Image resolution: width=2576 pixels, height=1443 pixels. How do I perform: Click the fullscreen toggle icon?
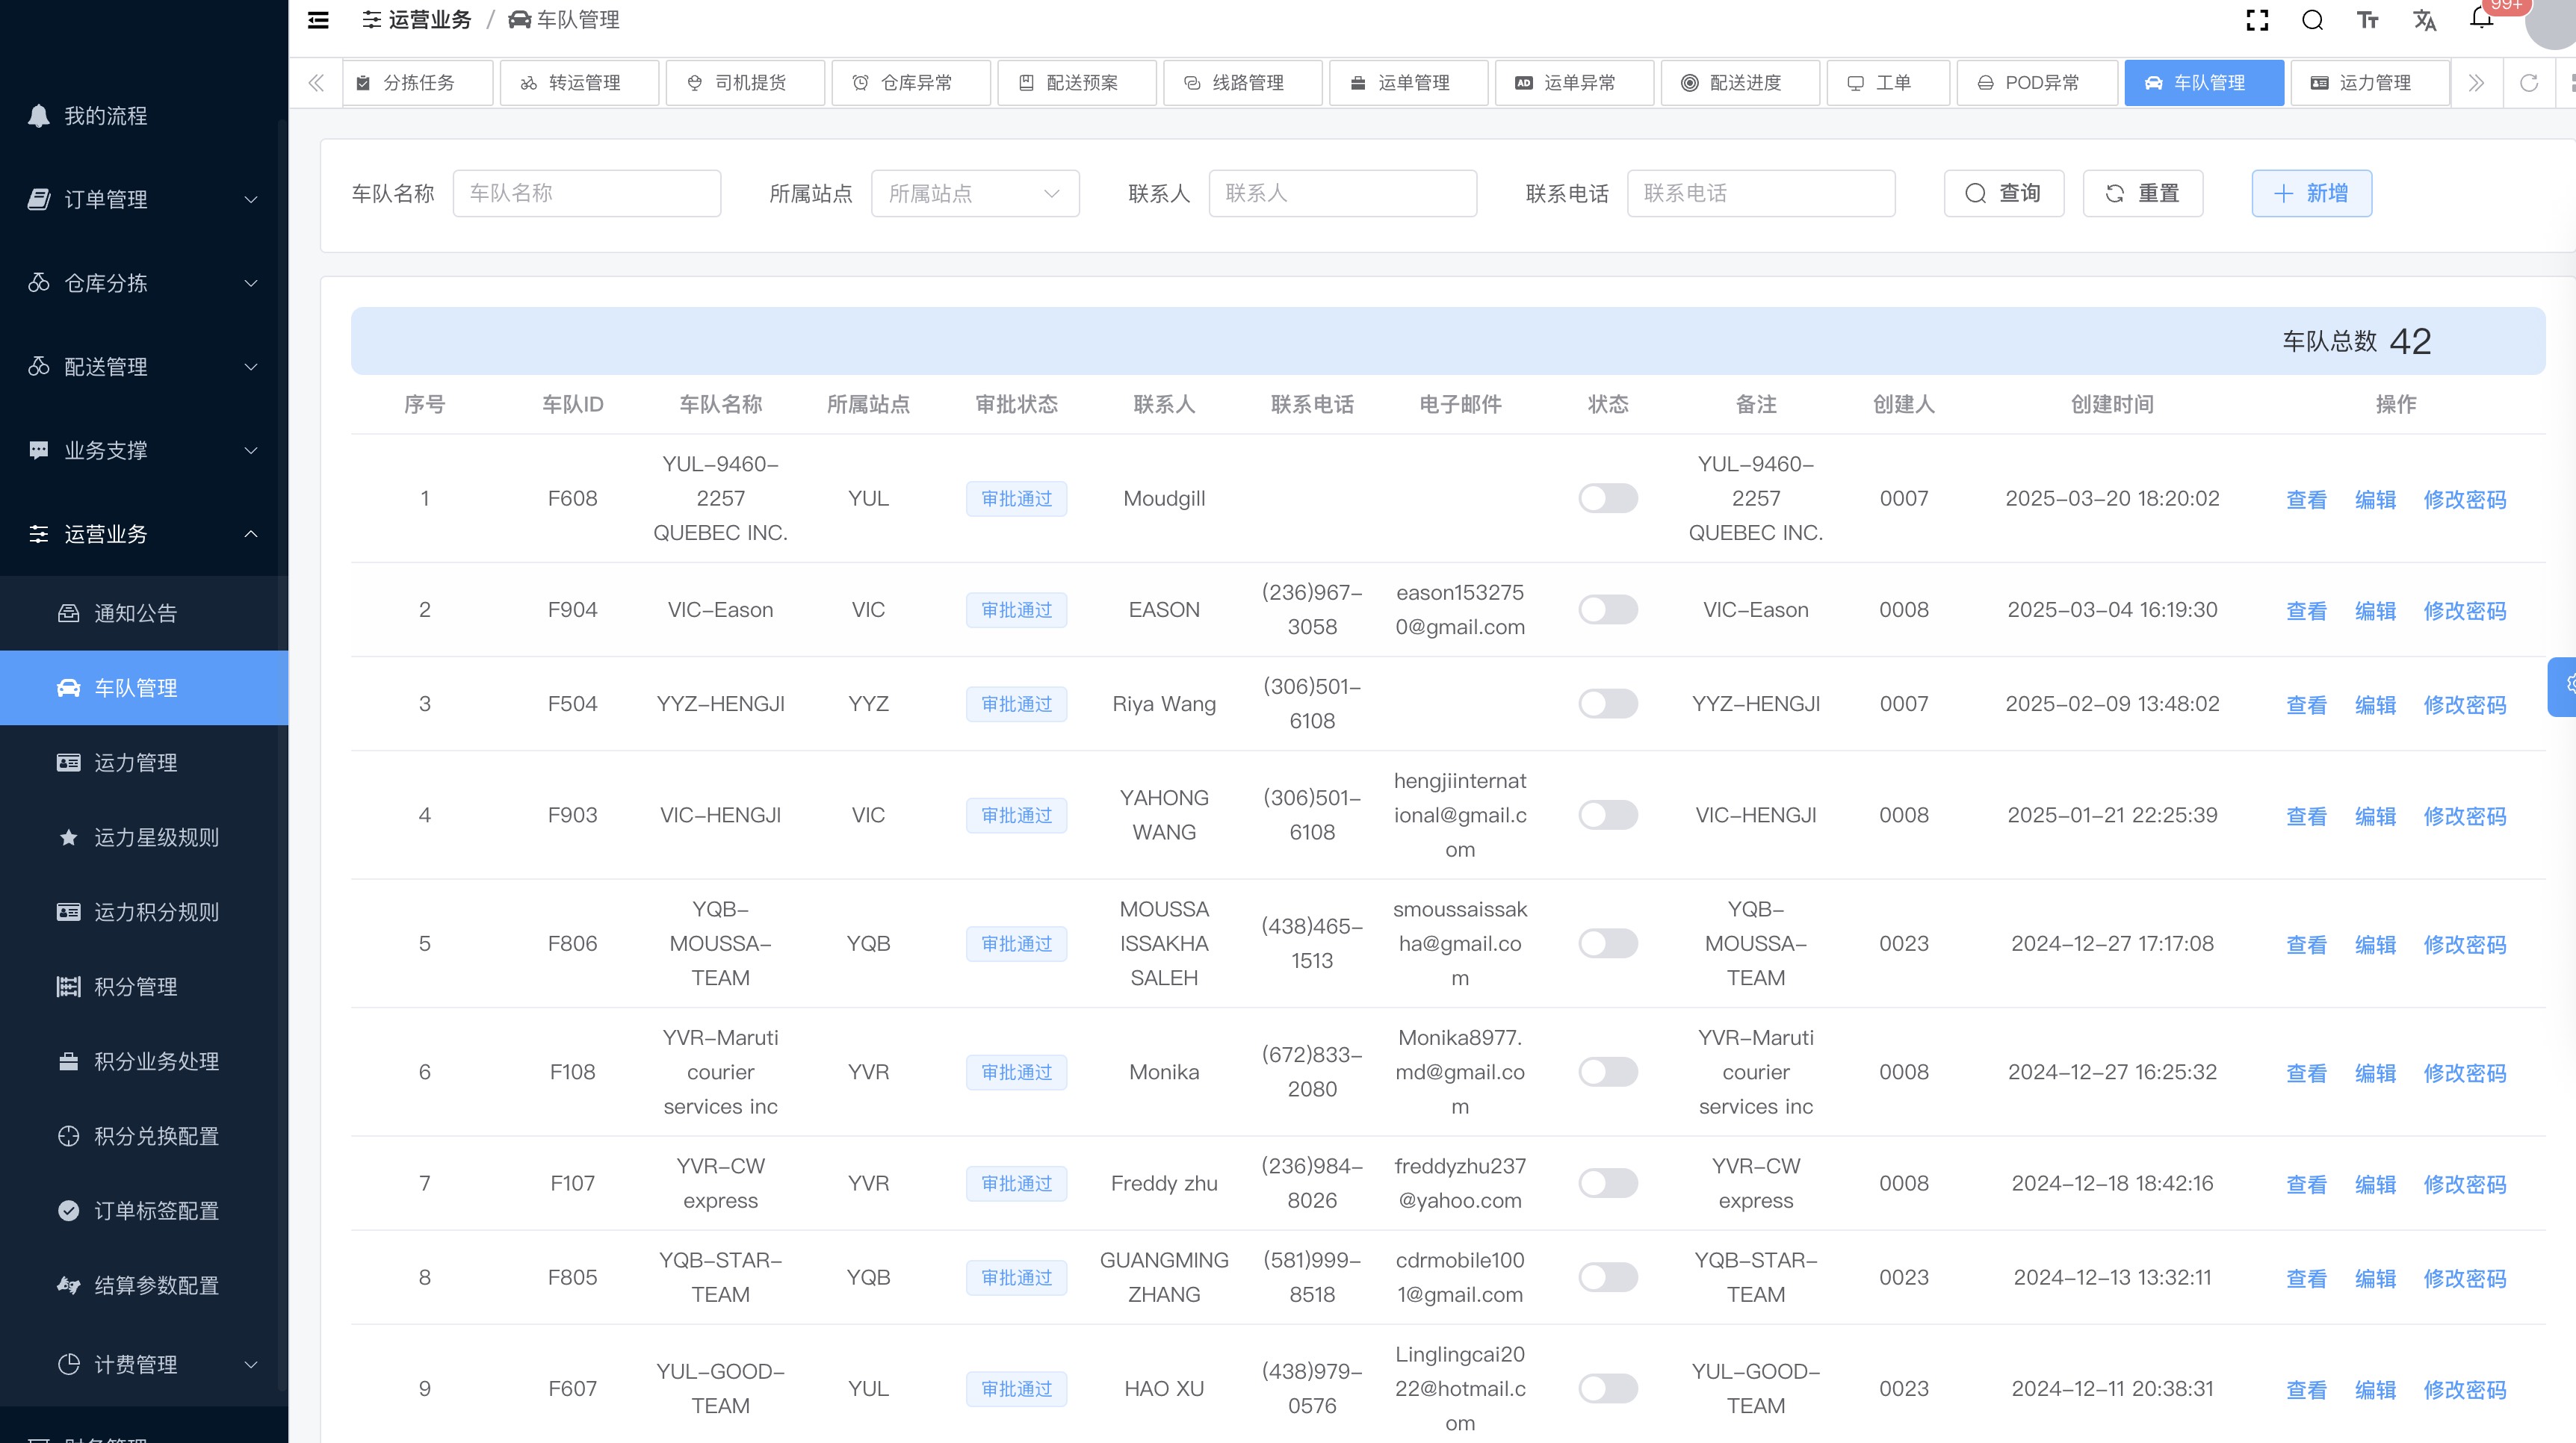coord(2257,20)
